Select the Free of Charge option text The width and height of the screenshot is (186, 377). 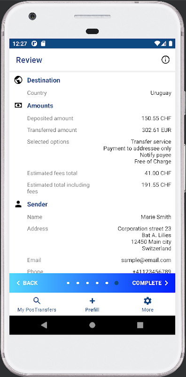click(153, 161)
